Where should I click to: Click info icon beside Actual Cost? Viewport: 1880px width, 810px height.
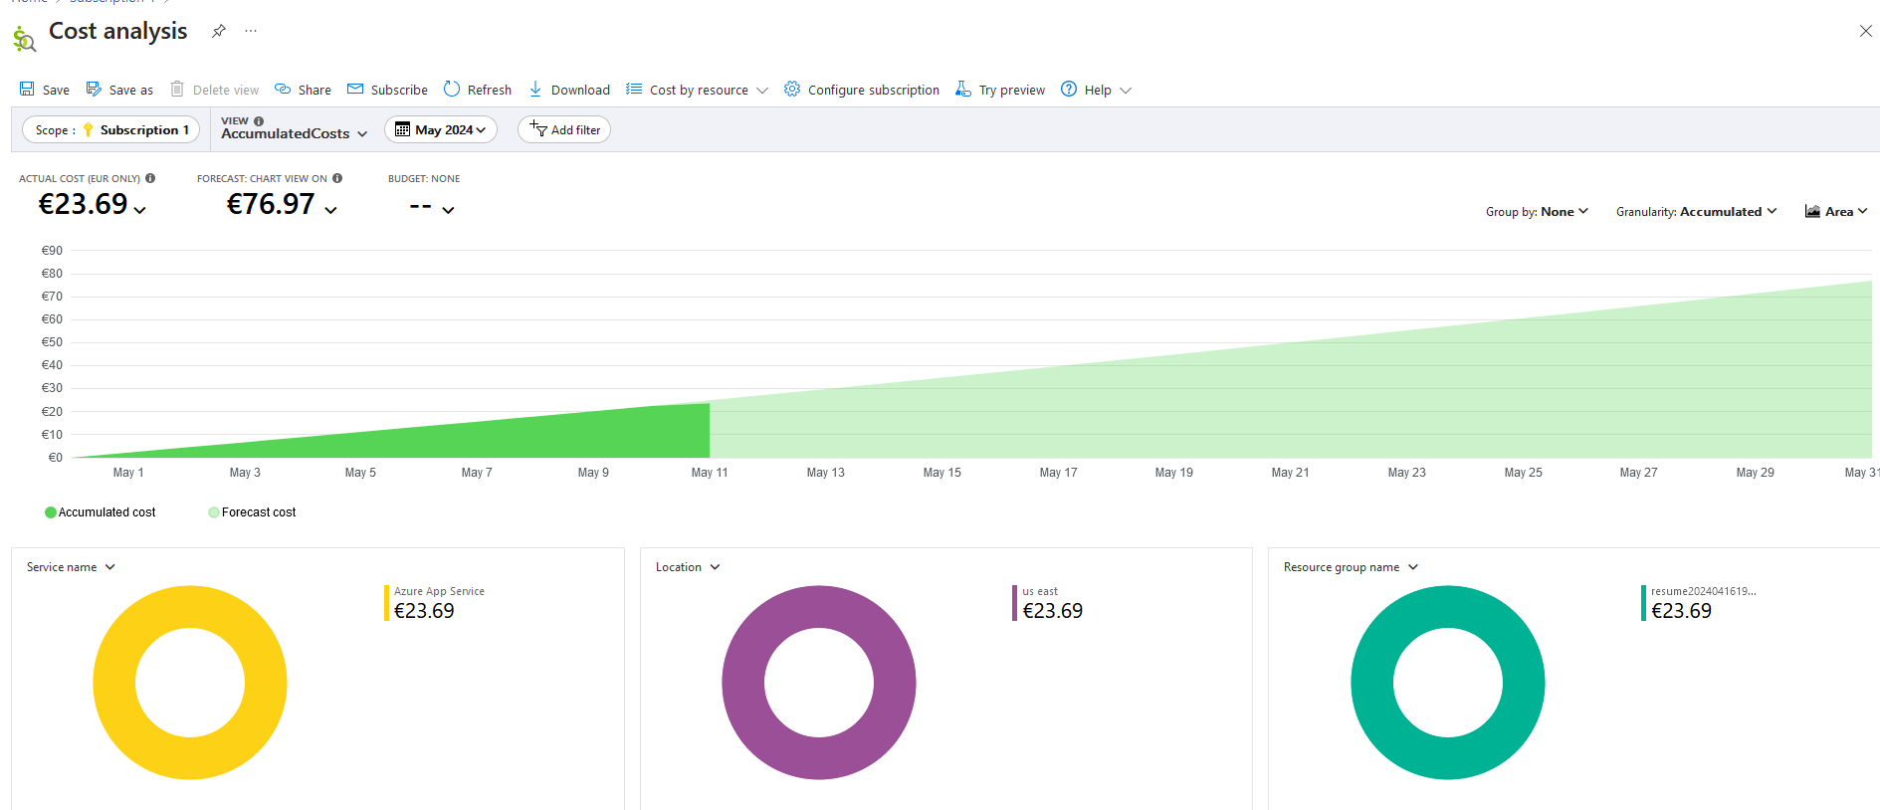point(150,178)
